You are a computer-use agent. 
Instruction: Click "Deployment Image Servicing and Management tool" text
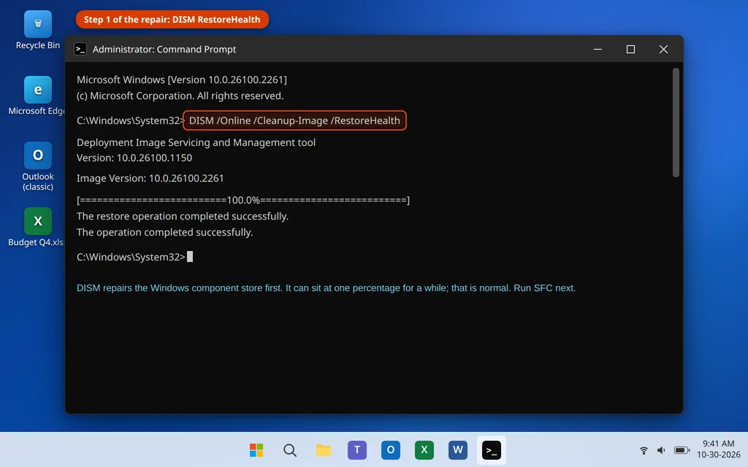[196, 142]
